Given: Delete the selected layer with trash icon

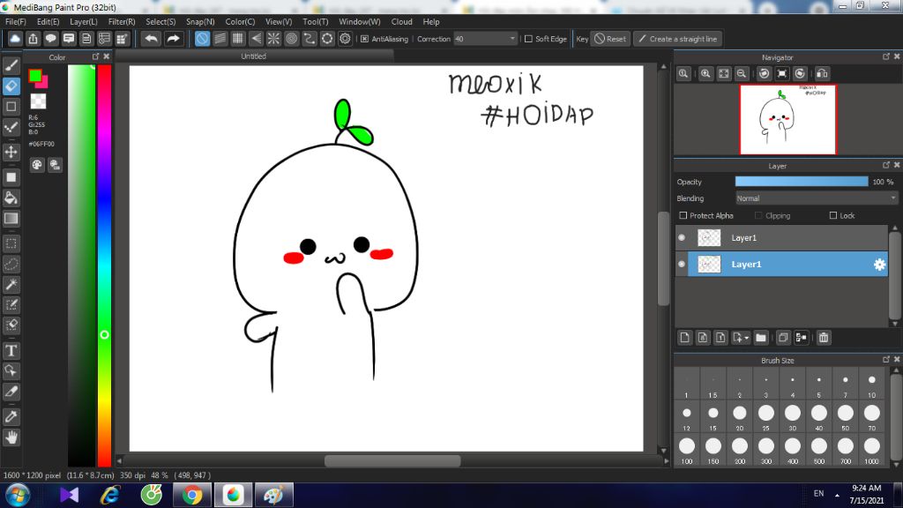Looking at the screenshot, I should 824,338.
